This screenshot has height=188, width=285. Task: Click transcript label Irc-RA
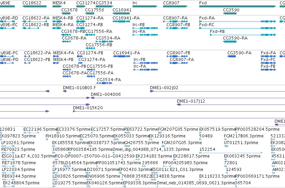(139, 32)
